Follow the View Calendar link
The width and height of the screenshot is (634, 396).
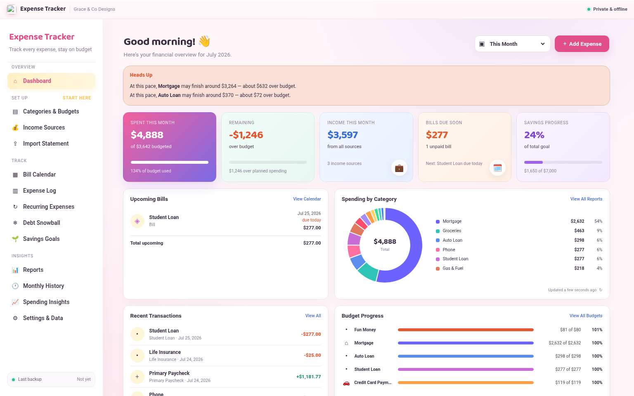[307, 199]
